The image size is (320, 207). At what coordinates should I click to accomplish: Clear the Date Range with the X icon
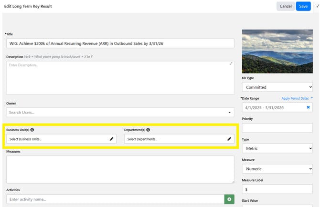308,107
